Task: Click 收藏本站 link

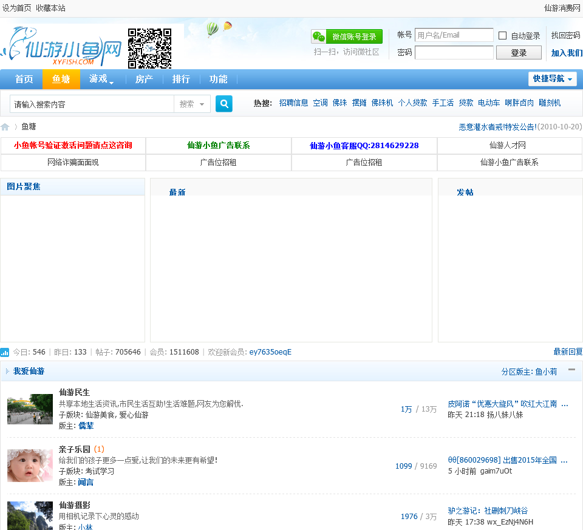Action: tap(50, 8)
